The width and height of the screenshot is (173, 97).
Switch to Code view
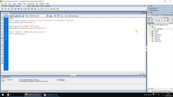(5, 16)
